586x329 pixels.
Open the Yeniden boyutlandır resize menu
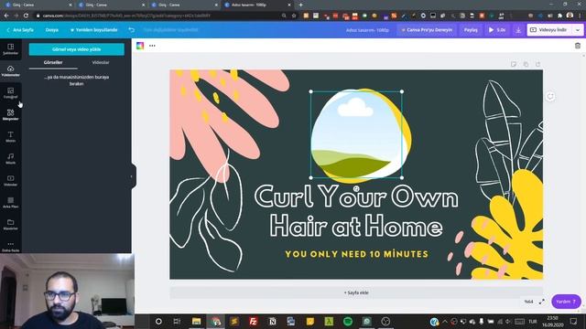pyautogui.click(x=93, y=30)
